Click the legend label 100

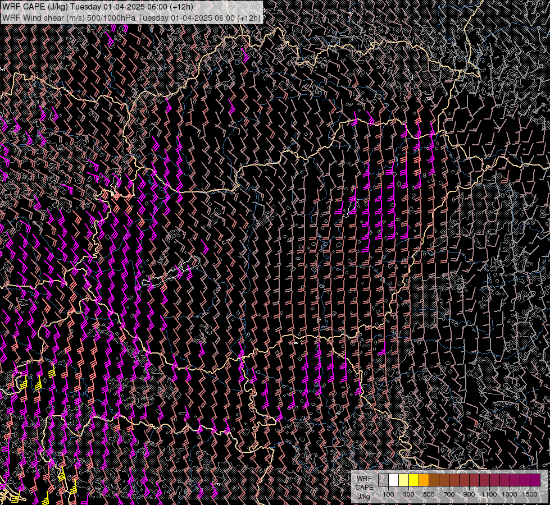[388, 494]
